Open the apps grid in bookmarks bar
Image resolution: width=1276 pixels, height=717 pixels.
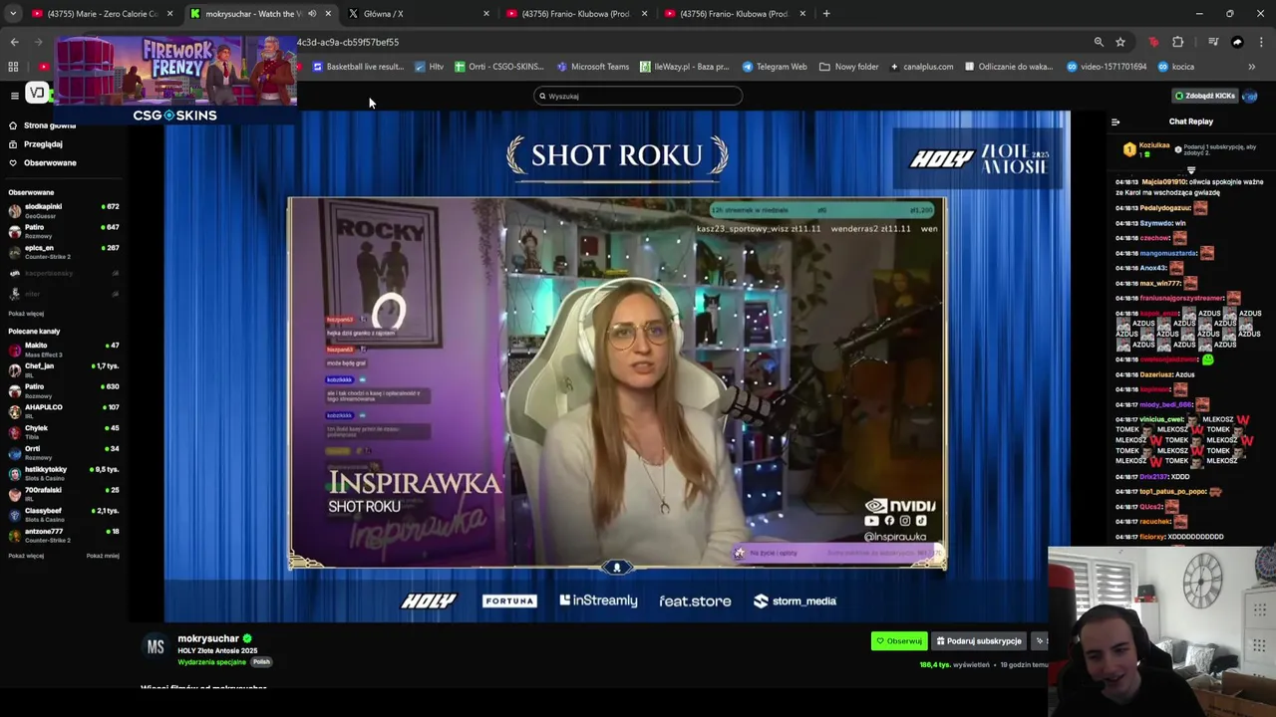coord(13,67)
